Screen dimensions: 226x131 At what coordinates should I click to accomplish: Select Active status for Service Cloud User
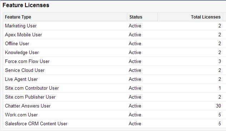pyautogui.click(x=135, y=70)
